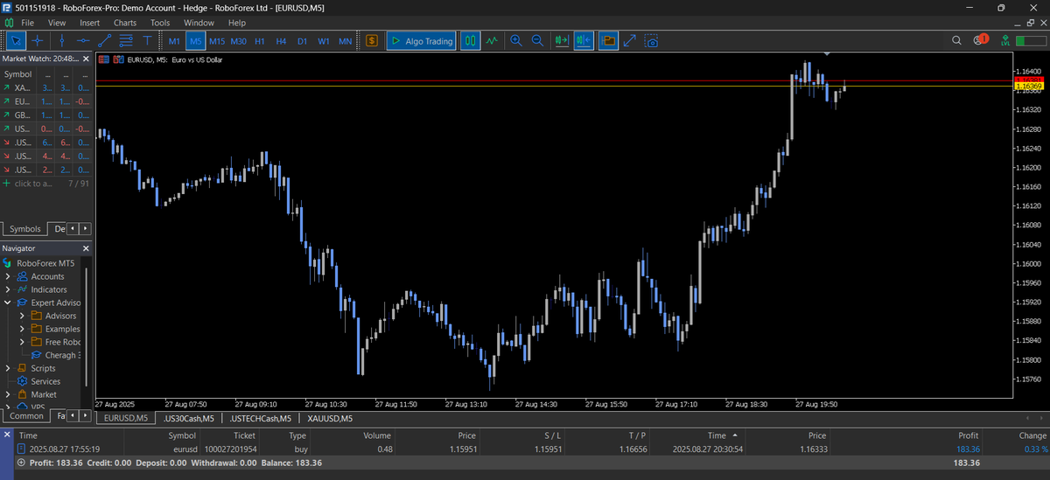Take a chart screenshot with camera icon
The width and height of the screenshot is (1050, 480).
pos(651,40)
